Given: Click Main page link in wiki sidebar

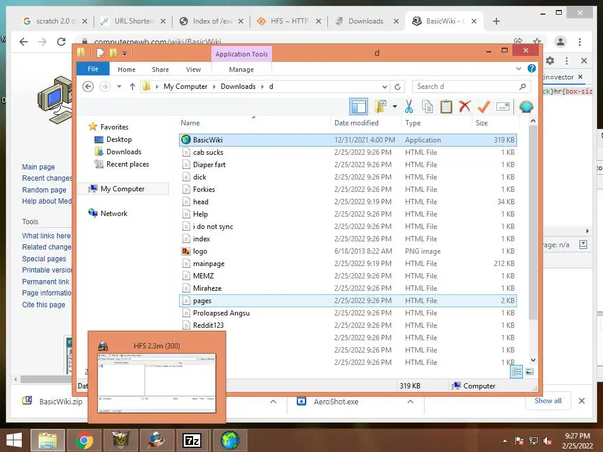Looking at the screenshot, I should coord(38,167).
